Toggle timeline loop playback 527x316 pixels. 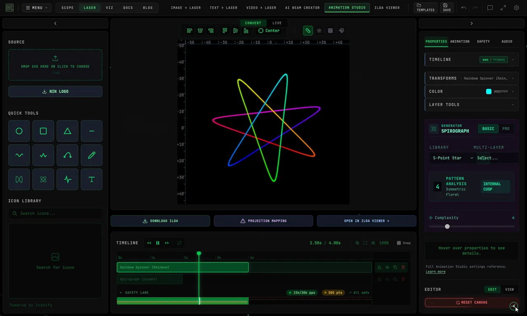(180, 243)
